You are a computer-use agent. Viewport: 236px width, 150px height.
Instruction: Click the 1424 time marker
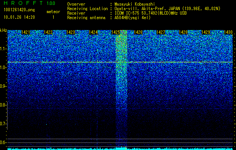click(93, 32)
